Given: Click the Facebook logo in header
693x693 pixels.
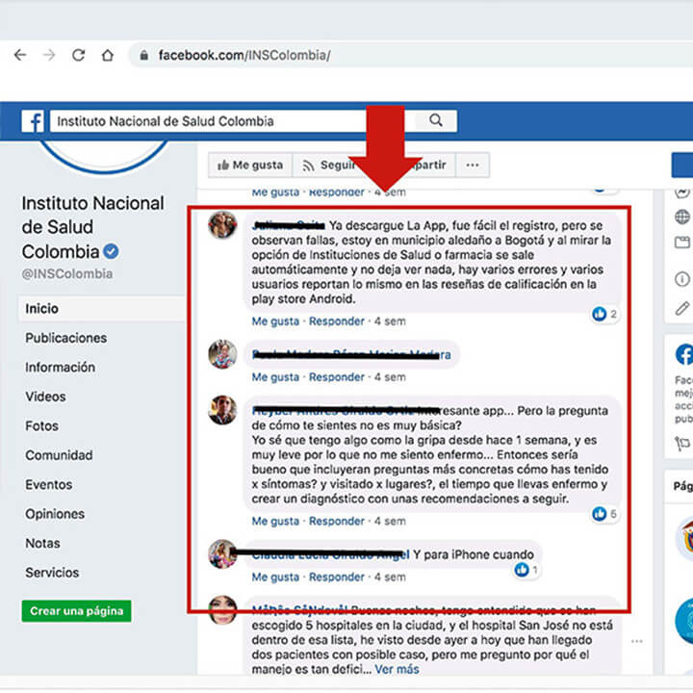Looking at the screenshot, I should click(33, 120).
